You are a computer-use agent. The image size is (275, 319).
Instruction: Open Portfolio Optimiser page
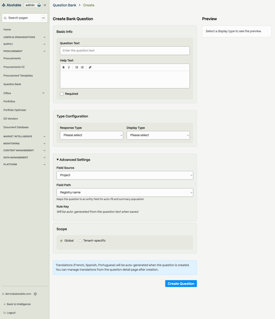[x=15, y=110]
